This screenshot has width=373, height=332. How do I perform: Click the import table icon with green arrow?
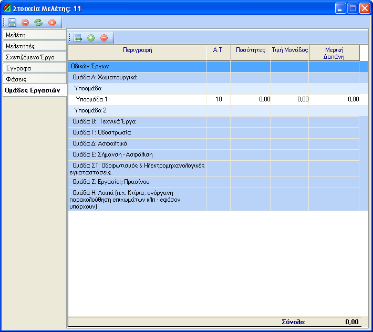click(x=78, y=38)
